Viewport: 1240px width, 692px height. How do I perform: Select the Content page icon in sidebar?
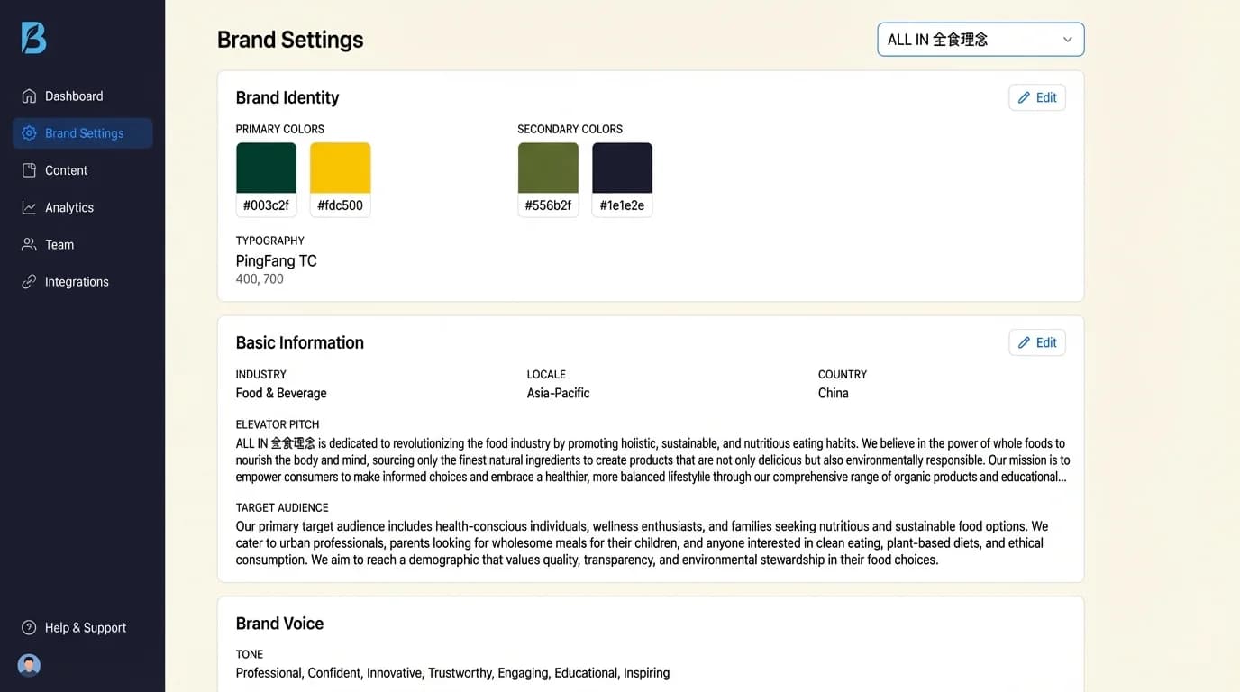point(30,169)
